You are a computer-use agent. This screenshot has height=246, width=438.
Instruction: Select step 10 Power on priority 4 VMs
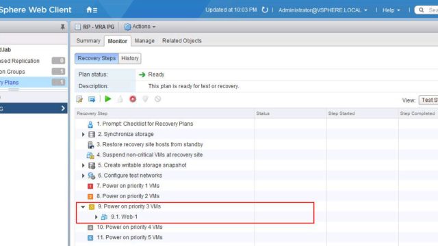[x=129, y=227]
